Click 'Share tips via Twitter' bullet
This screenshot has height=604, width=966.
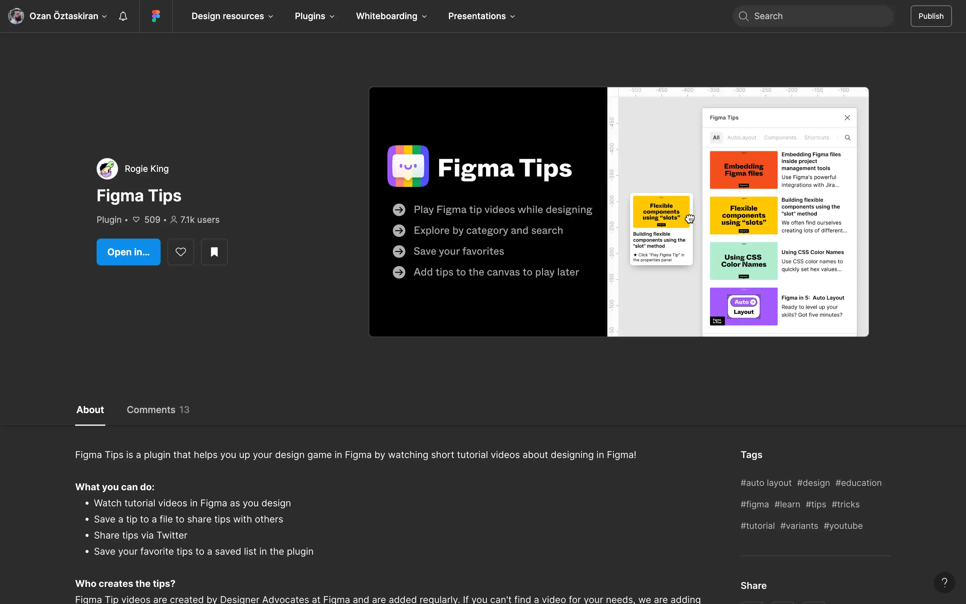141,535
